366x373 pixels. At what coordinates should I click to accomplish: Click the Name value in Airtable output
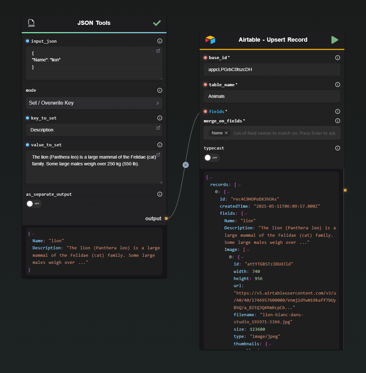pyautogui.click(x=248, y=221)
